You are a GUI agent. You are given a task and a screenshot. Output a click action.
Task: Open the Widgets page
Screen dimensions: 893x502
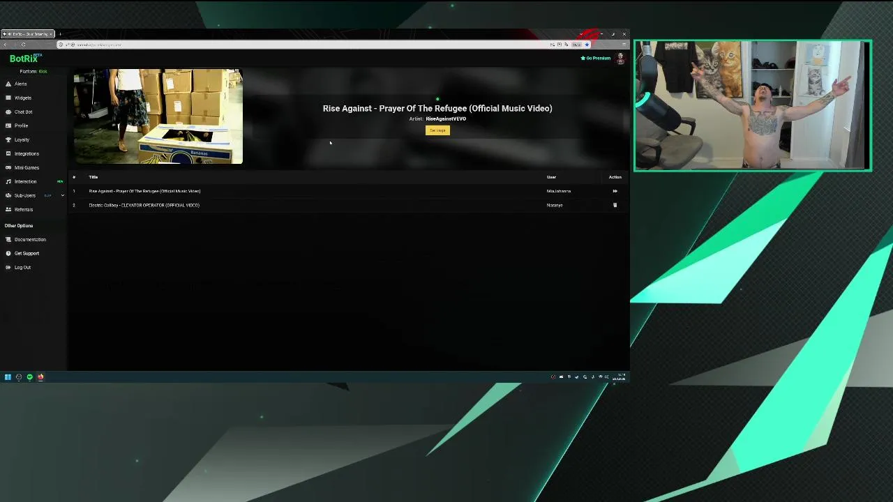22,98
